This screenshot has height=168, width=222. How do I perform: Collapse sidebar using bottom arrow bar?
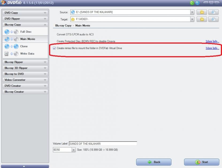tap(25, 166)
